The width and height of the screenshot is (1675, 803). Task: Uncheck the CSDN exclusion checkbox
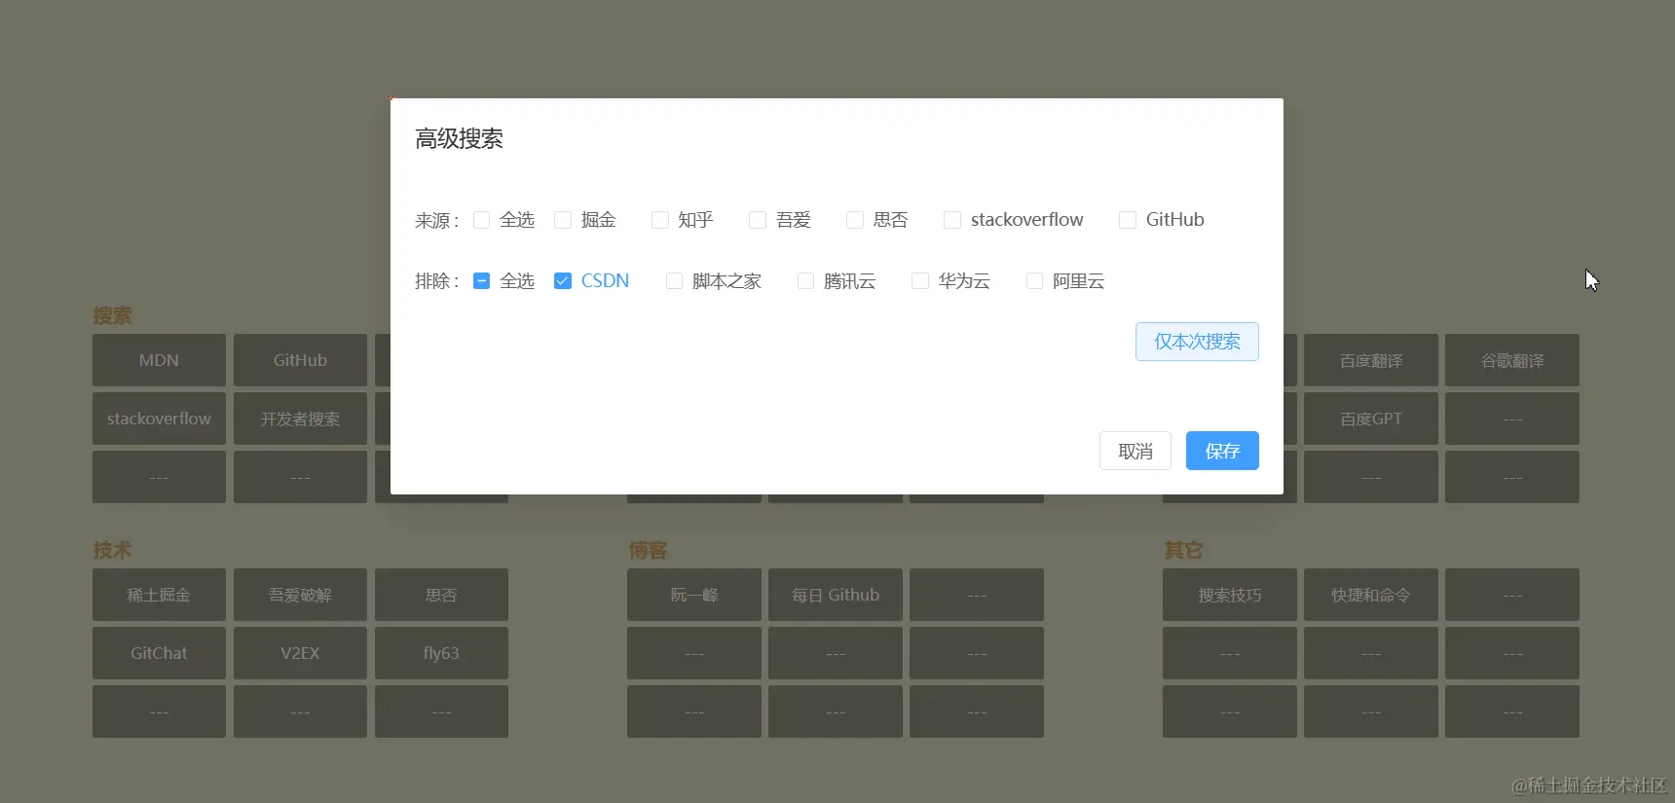[x=563, y=281]
